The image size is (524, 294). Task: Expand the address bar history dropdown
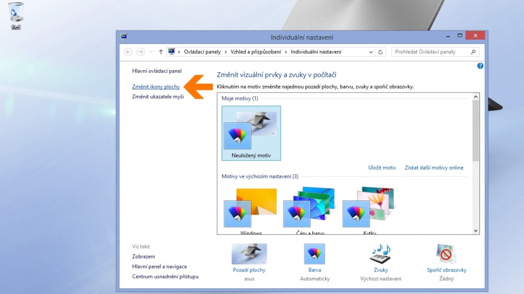[371, 52]
